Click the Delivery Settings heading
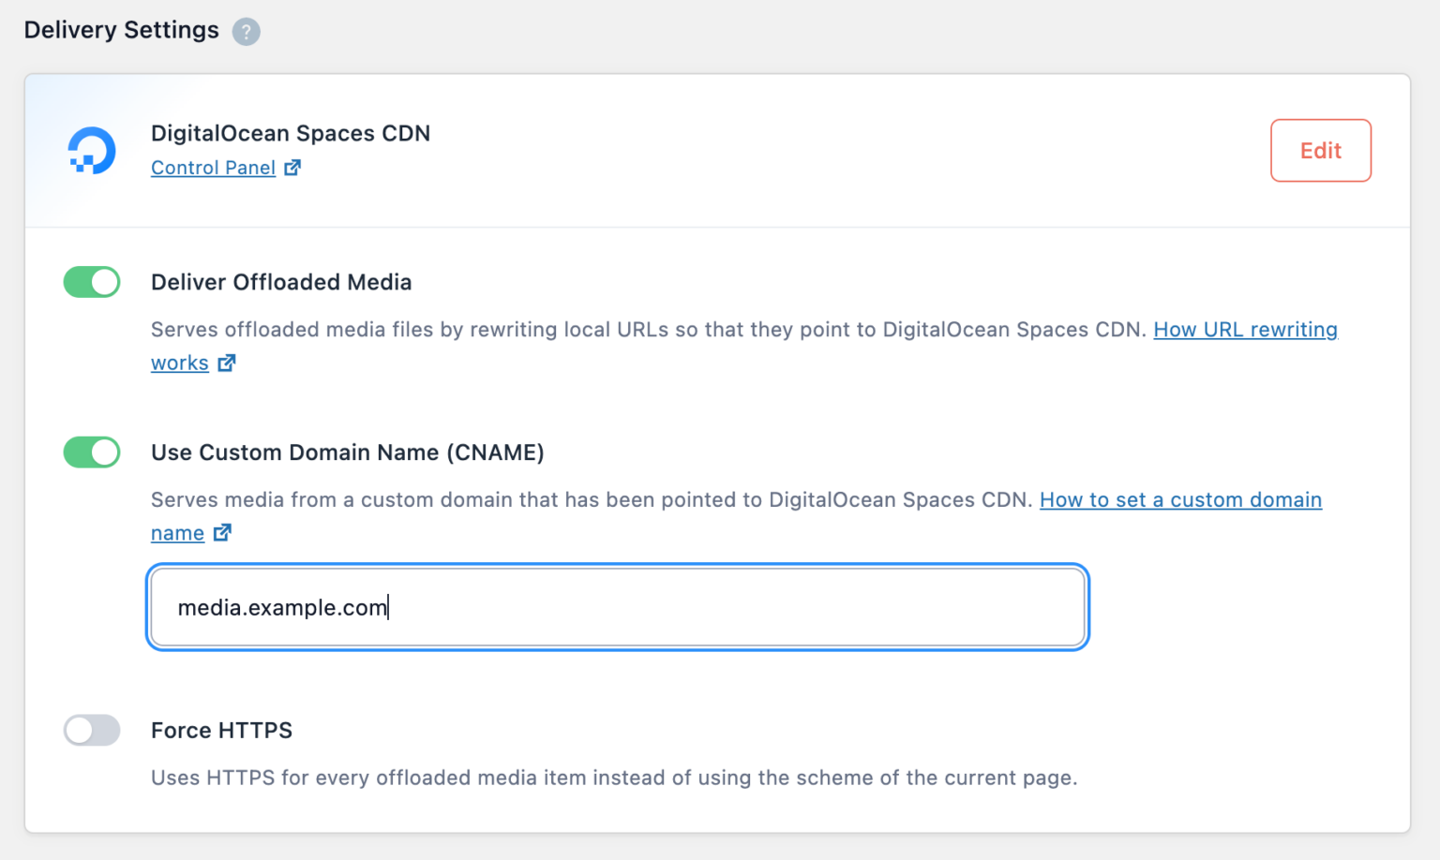The height and width of the screenshot is (860, 1440). [121, 30]
